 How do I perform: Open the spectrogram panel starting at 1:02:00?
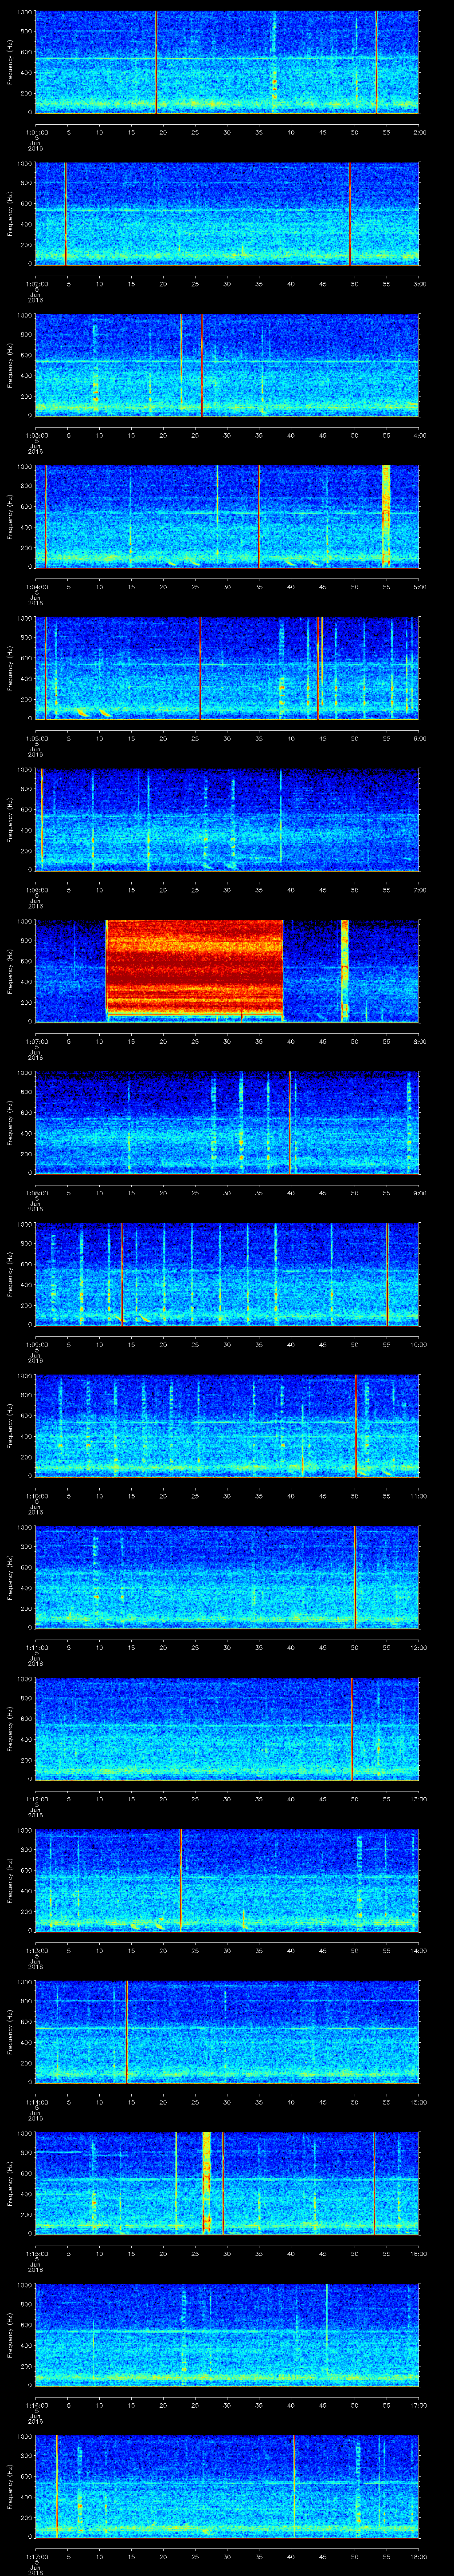coord(227,213)
